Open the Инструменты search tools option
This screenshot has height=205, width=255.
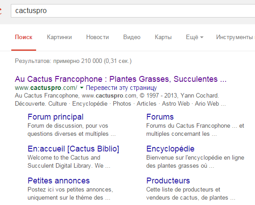click(x=235, y=37)
